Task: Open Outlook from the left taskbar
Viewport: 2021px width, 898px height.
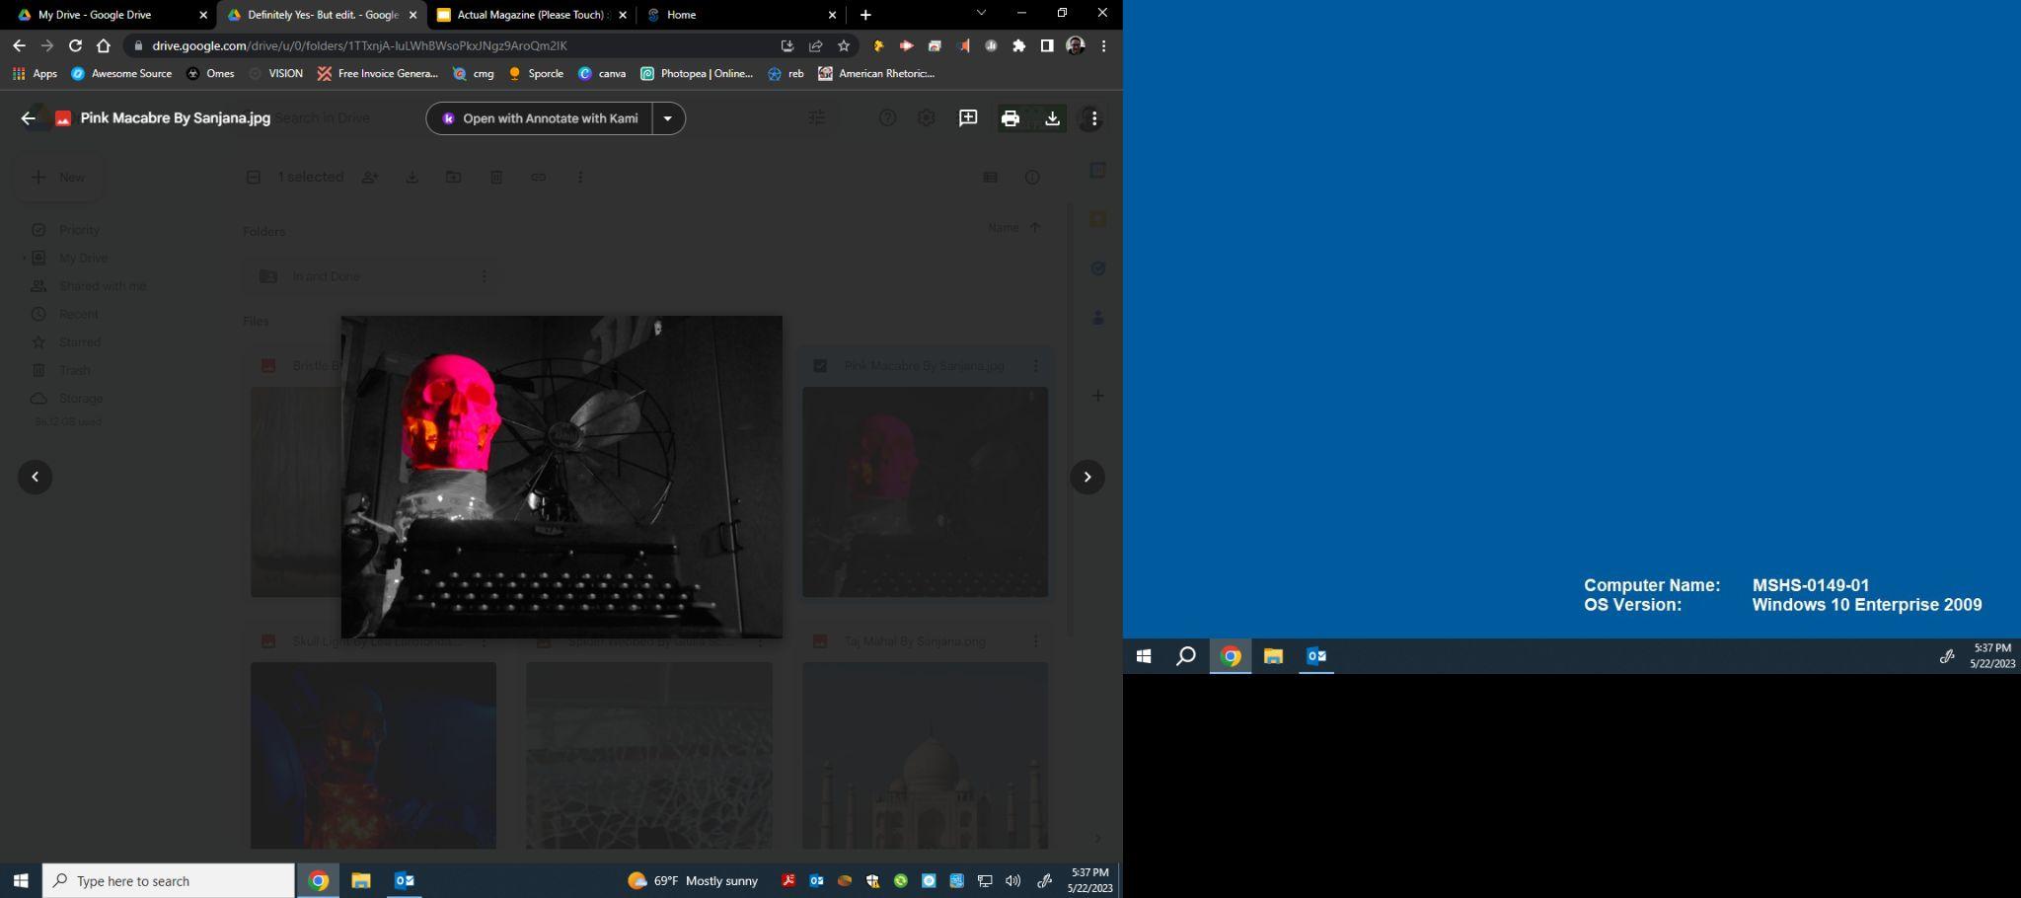Action: 405,881
